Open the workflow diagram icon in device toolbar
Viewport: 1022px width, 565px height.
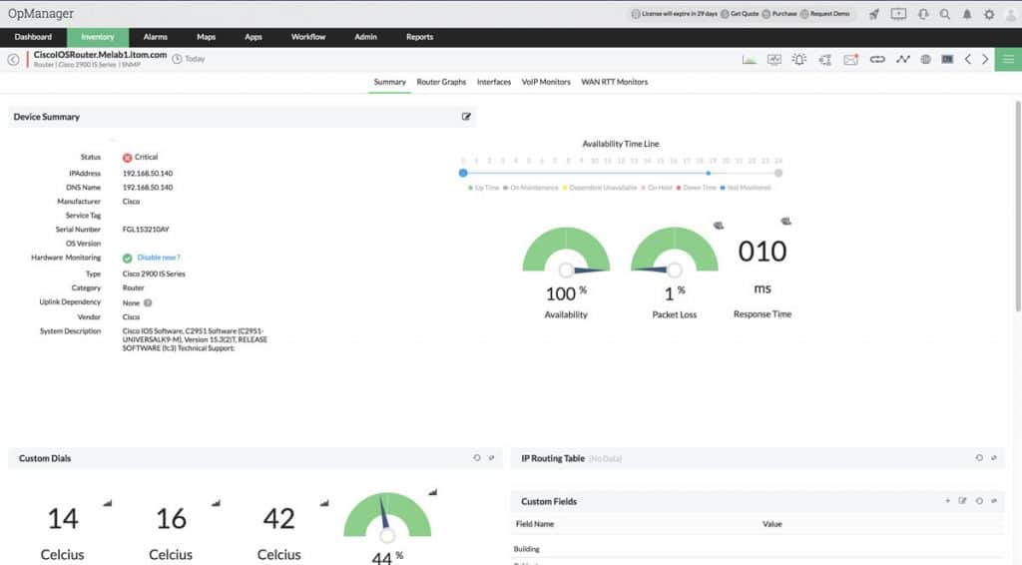click(825, 60)
